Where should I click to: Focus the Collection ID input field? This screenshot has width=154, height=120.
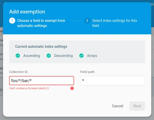pos(42,81)
